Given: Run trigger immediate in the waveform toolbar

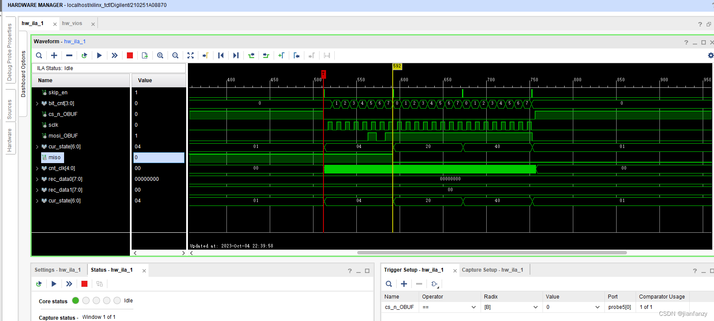Looking at the screenshot, I should [x=115, y=55].
